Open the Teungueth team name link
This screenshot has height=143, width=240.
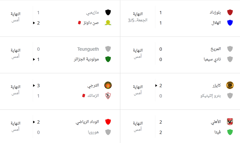pos(88,49)
